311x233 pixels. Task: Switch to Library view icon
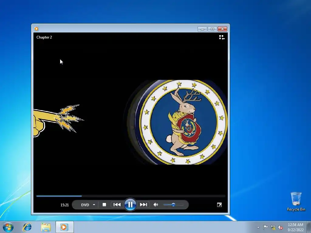(x=222, y=37)
